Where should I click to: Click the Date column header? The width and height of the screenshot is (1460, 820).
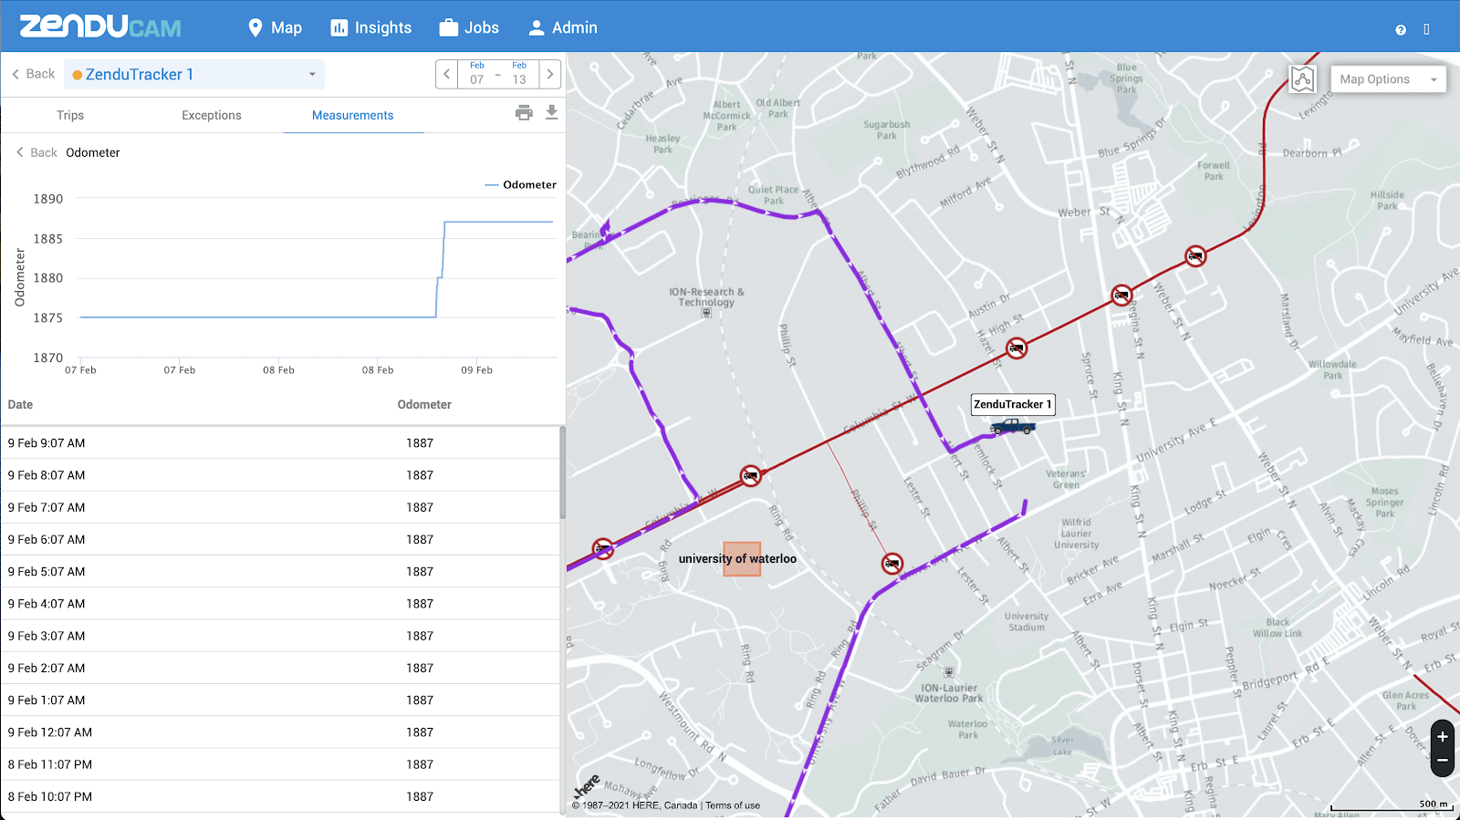coord(20,404)
